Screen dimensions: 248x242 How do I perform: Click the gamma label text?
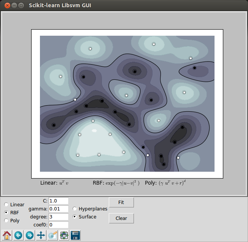pos(38,209)
